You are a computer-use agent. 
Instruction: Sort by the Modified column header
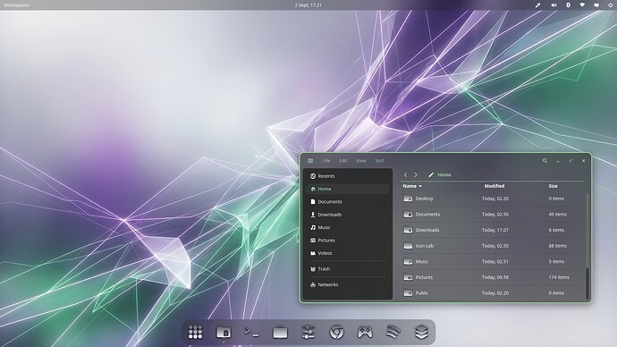[494, 186]
